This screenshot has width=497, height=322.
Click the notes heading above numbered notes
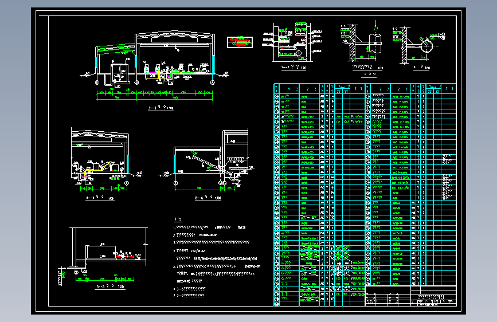coord(178,219)
